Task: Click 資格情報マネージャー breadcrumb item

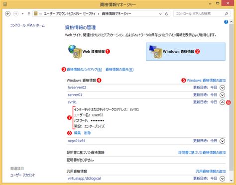Action: click(117, 14)
